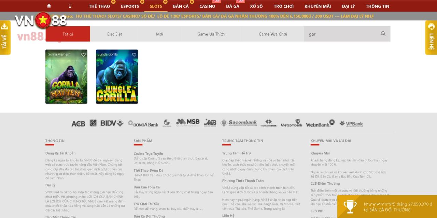This screenshot has height=218, width=437.
Task: Open CLB Điểm Thưởng footer link
Action: (325, 184)
